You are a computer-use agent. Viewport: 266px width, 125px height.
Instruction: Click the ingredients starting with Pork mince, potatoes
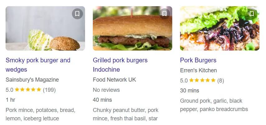click(40, 114)
